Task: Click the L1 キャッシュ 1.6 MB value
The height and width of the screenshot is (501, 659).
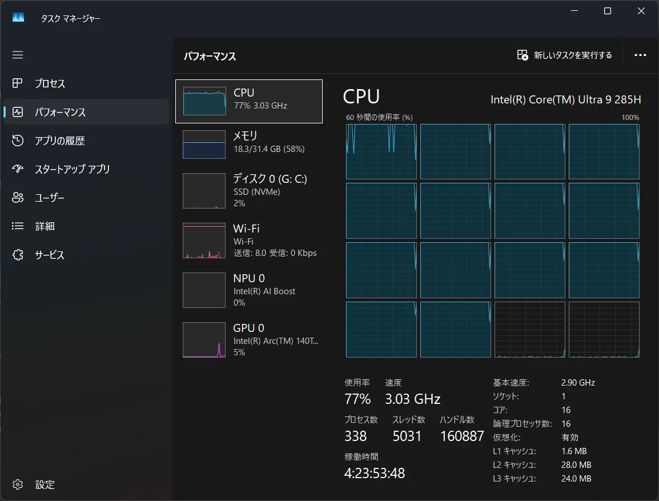Action: 574,451
